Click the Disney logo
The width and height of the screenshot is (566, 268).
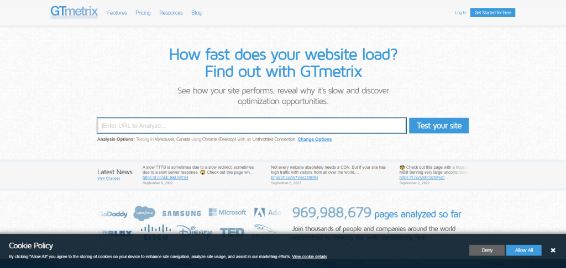[195, 232]
